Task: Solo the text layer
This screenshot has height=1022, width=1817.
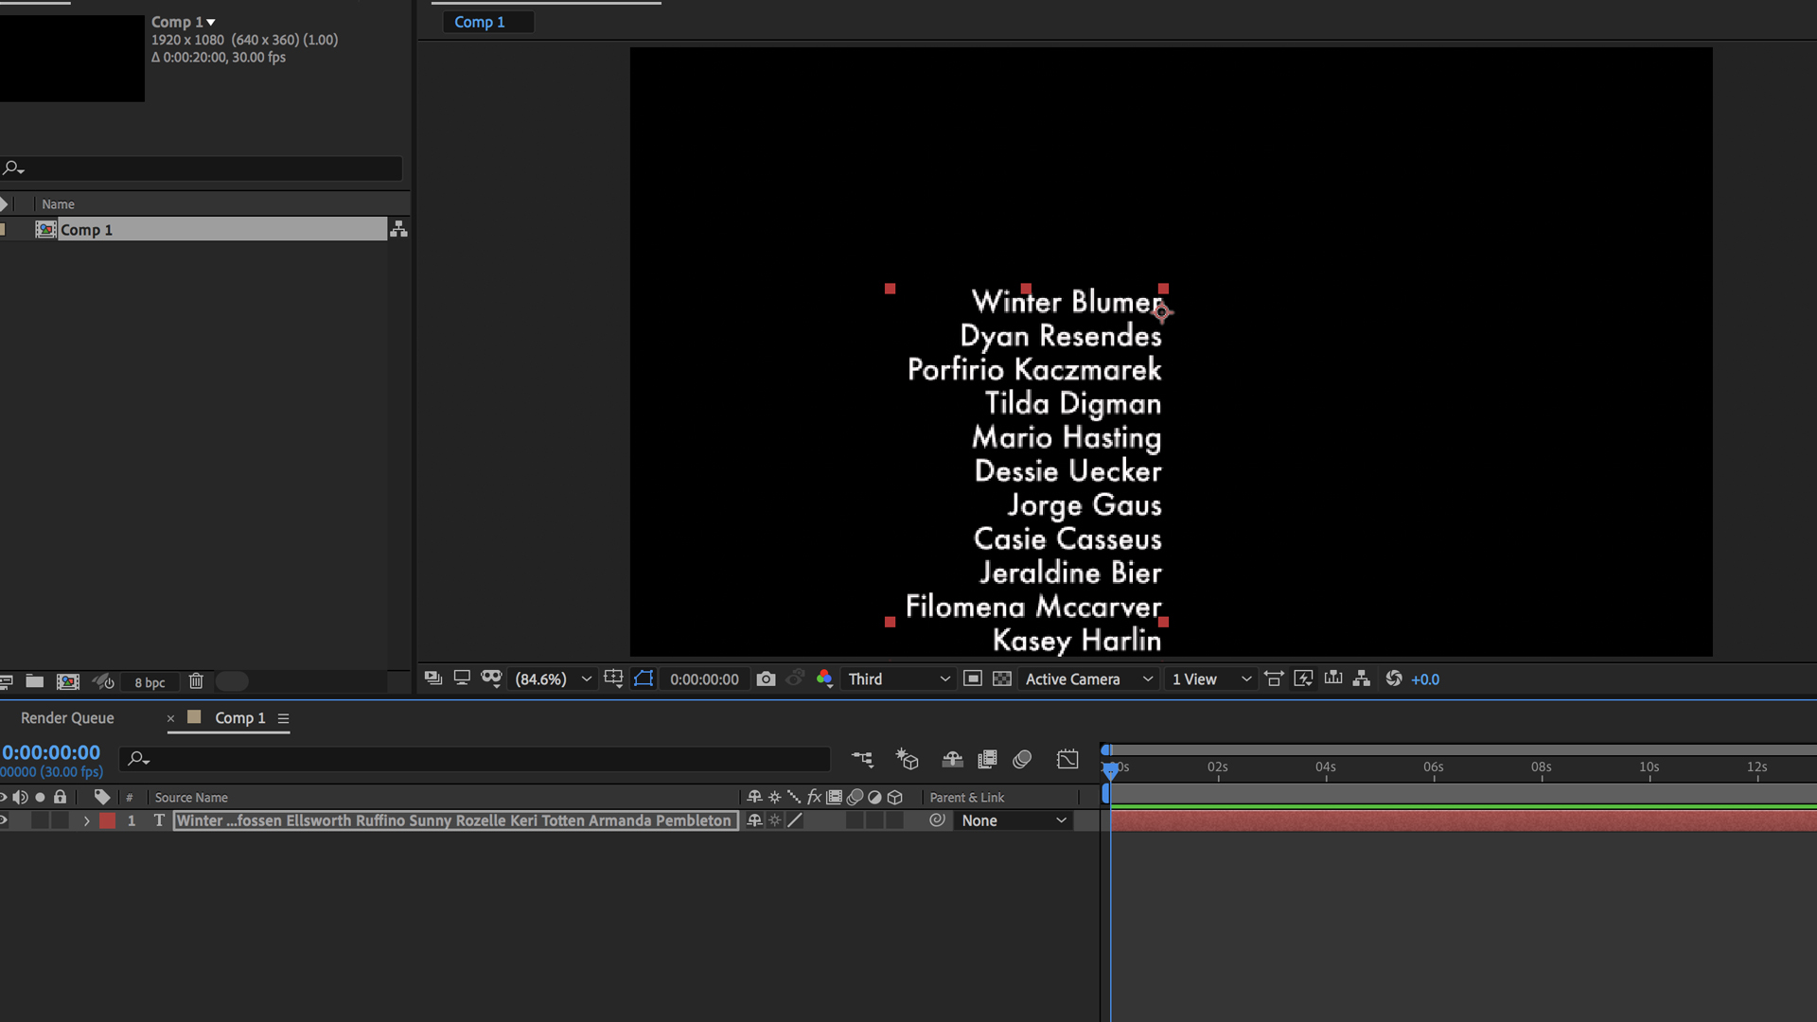Action: pyautogui.click(x=40, y=820)
